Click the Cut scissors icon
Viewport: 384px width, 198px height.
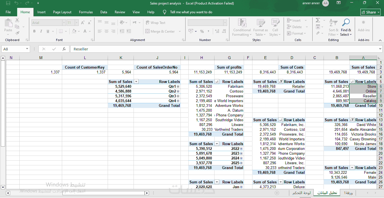[17, 20]
